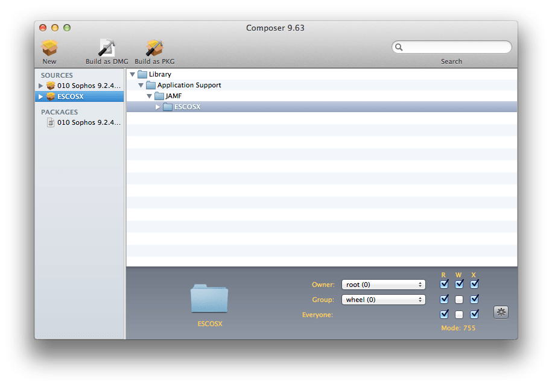Click the JAMF folder icon
Image resolution: width=552 pixels, height=387 pixels.
tap(159, 96)
